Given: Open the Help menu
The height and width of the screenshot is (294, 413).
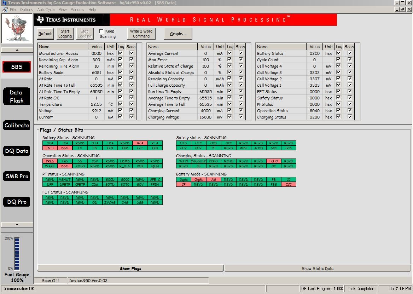Looking at the screenshot, I should coord(92,10).
